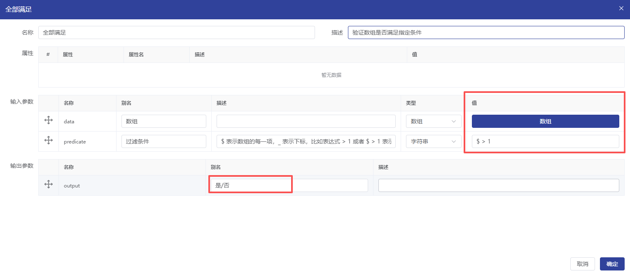Click the predicate description field starting with $ 表示数组
The height and width of the screenshot is (275, 630).
(x=306, y=141)
